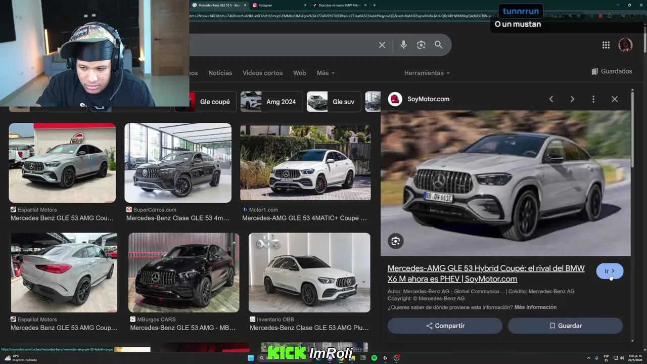This screenshot has height=364, width=647.
Task: Open the Más información link
Action: coord(535,307)
